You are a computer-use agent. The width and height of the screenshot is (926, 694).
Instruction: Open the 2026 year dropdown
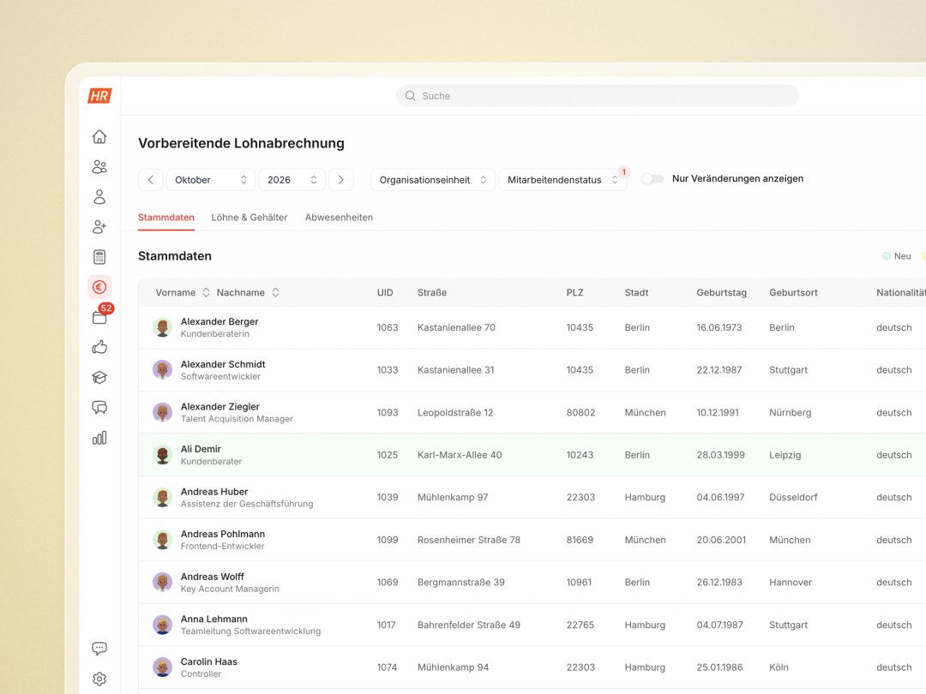point(292,179)
